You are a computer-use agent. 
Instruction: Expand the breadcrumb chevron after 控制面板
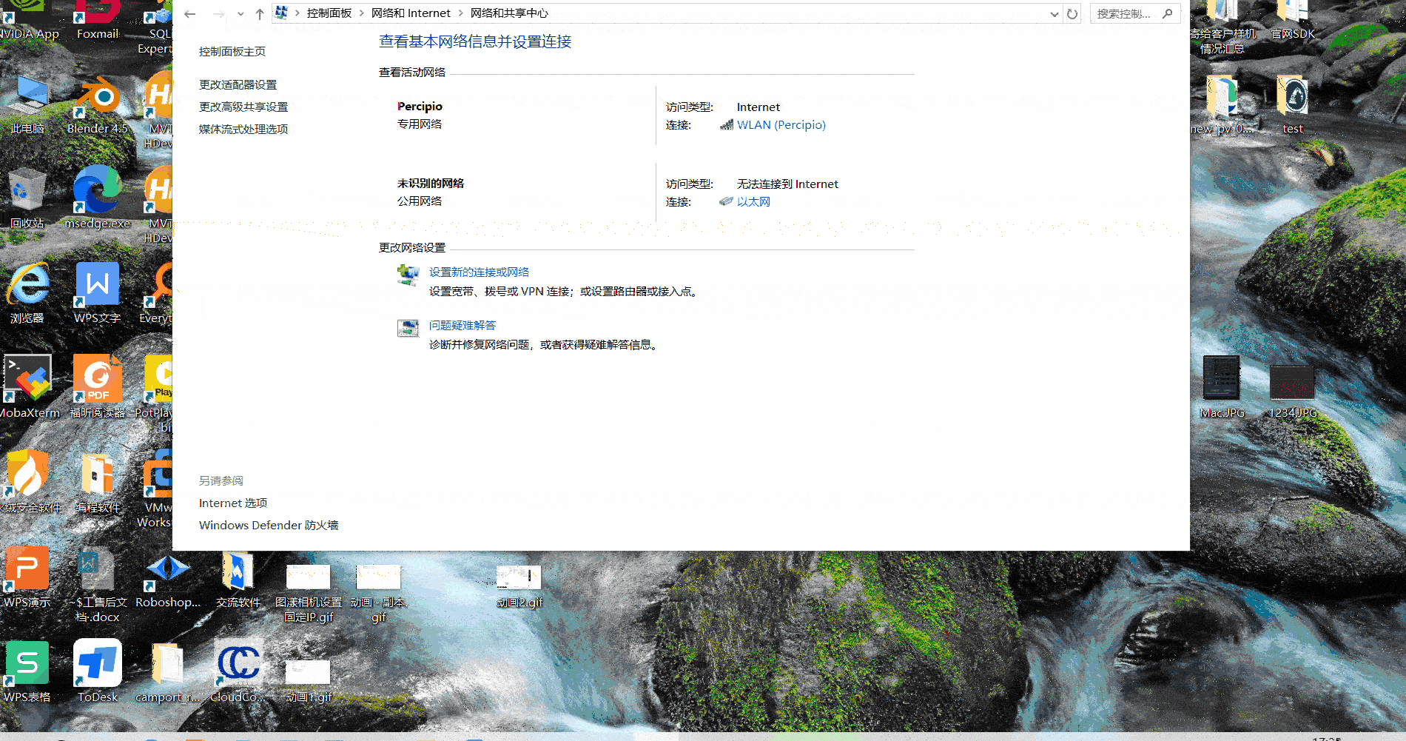(361, 13)
